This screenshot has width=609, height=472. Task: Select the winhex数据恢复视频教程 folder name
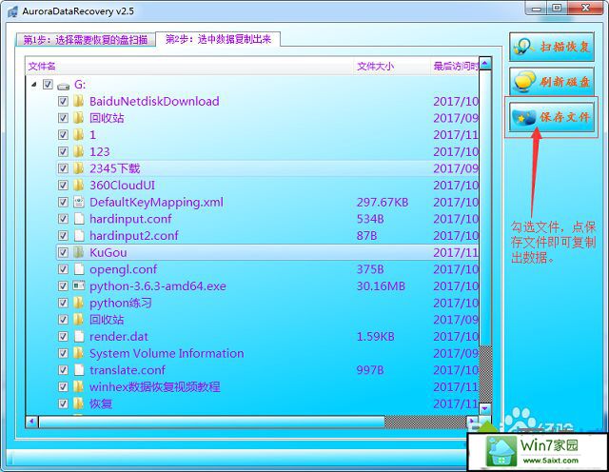[154, 386]
